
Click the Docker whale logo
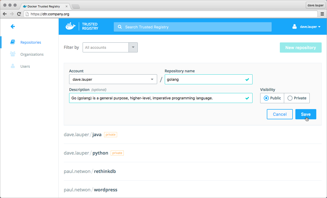point(71,26)
